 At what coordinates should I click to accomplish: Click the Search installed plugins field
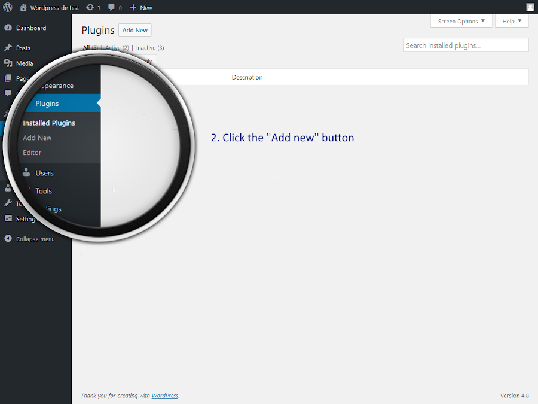[x=466, y=45]
